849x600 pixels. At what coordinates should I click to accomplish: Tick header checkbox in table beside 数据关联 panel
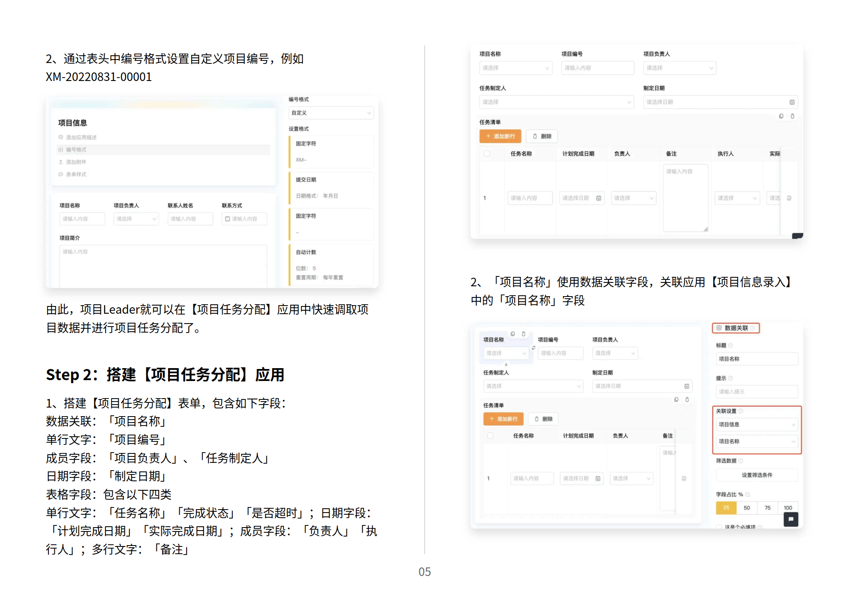(x=490, y=435)
